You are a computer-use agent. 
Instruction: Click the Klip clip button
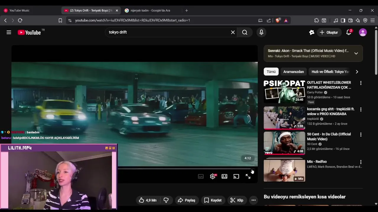click(237, 200)
